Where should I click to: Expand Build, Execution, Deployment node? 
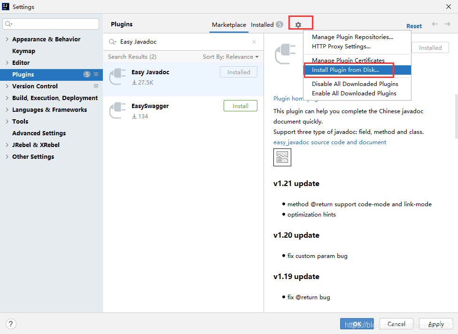(x=7, y=98)
